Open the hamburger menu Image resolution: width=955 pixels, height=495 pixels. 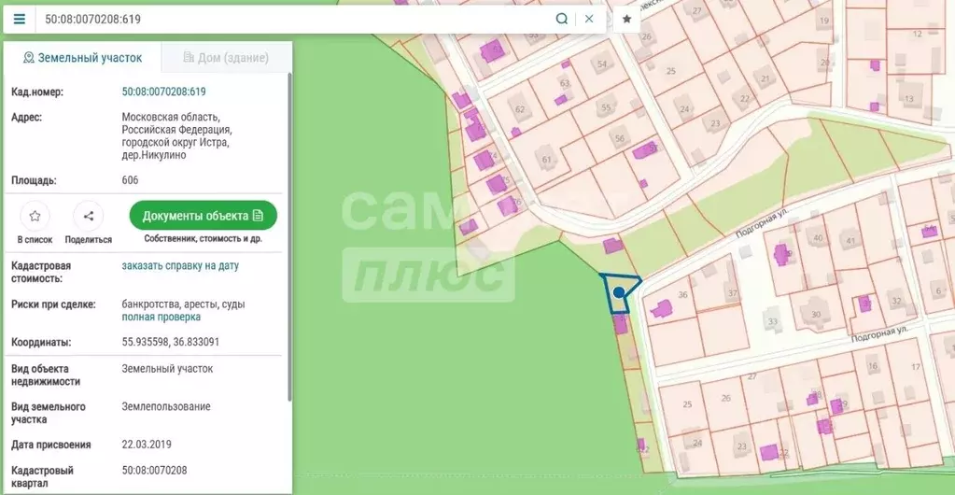[x=19, y=19]
